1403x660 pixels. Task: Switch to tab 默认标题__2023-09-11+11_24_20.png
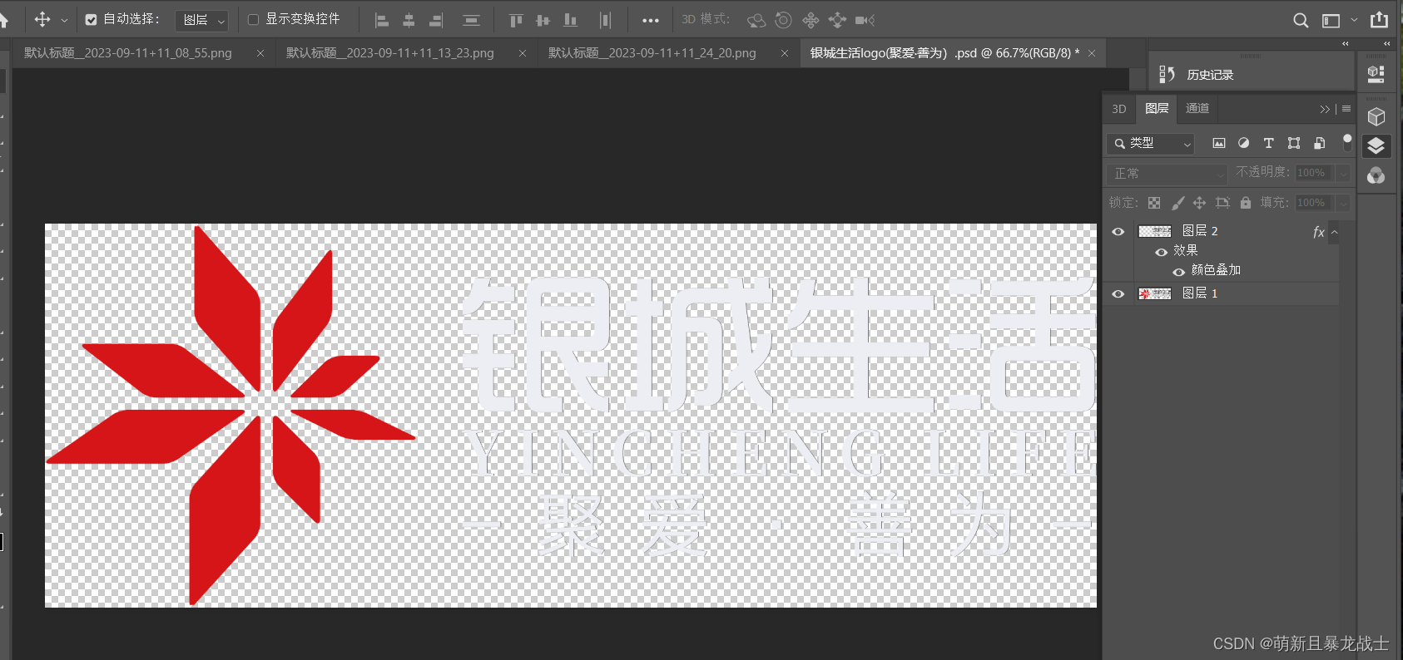tap(652, 52)
